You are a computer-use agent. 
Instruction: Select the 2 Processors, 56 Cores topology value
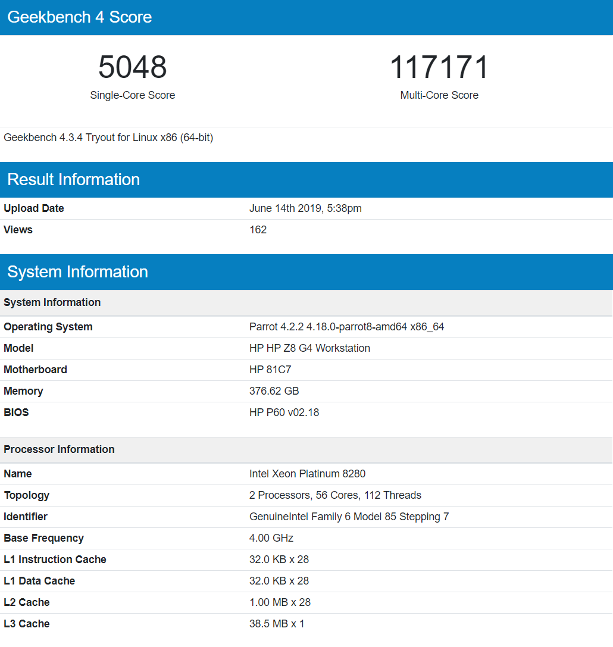pos(335,495)
